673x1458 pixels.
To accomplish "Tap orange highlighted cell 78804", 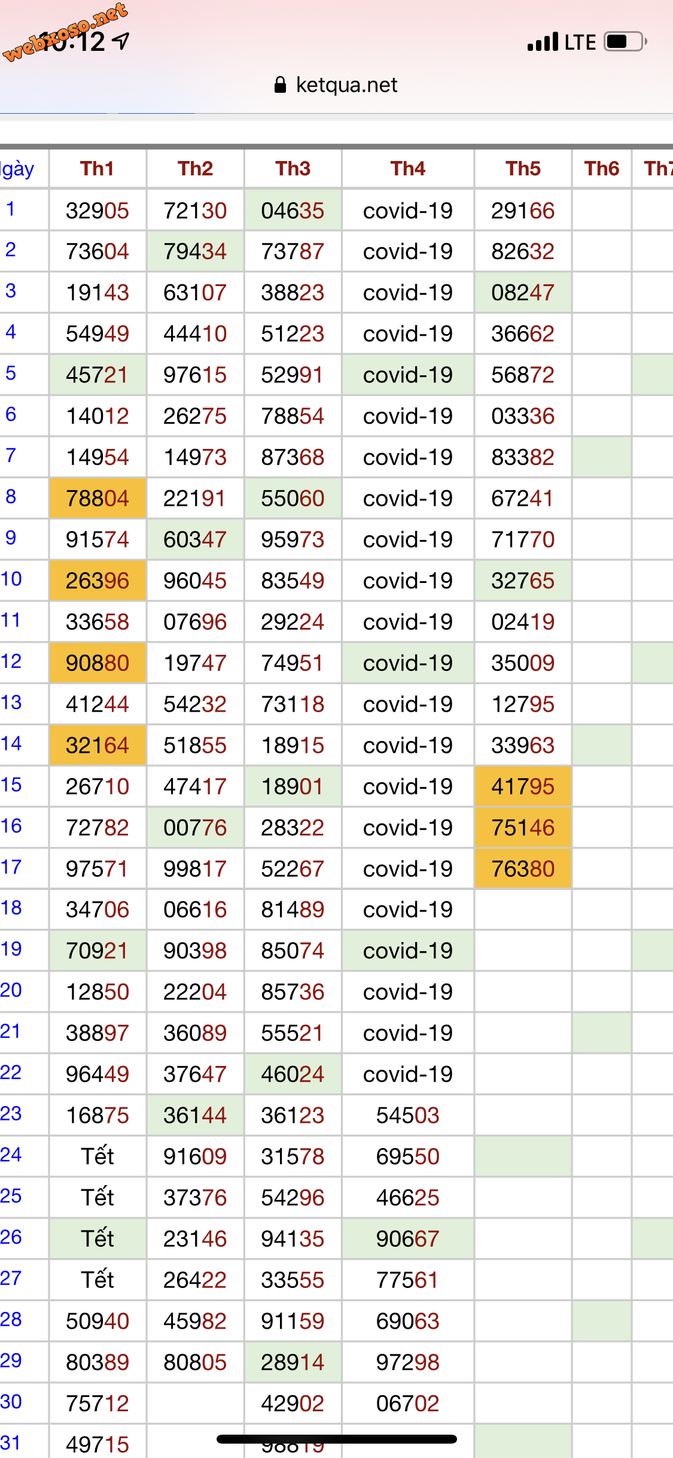I will click(x=98, y=498).
